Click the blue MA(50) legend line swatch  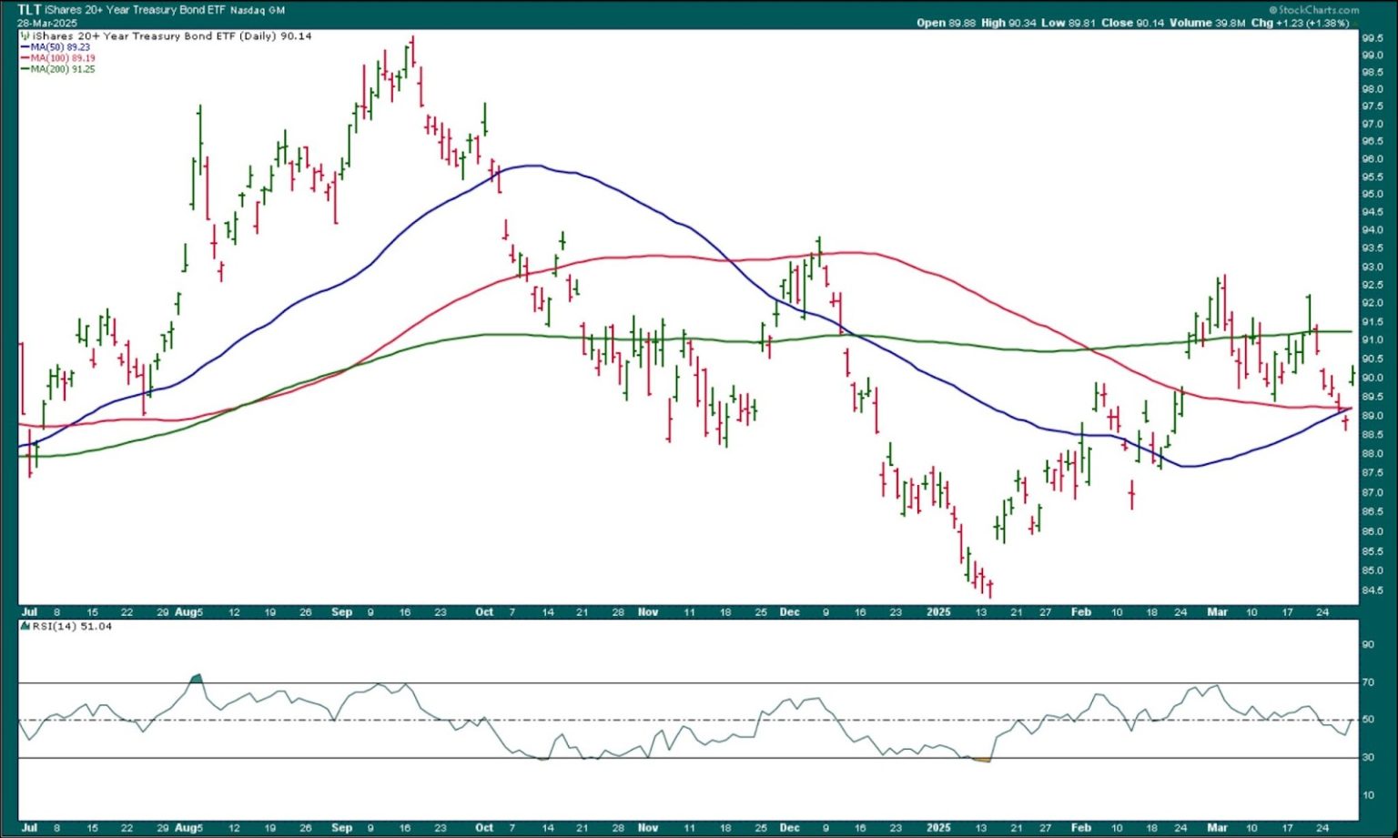[x=25, y=47]
